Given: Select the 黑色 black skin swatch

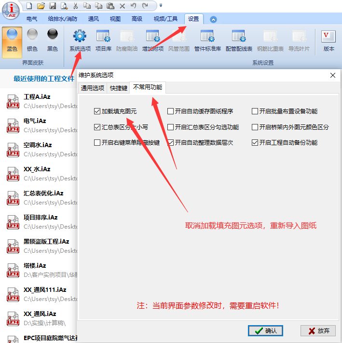Looking at the screenshot, I should (x=53, y=38).
